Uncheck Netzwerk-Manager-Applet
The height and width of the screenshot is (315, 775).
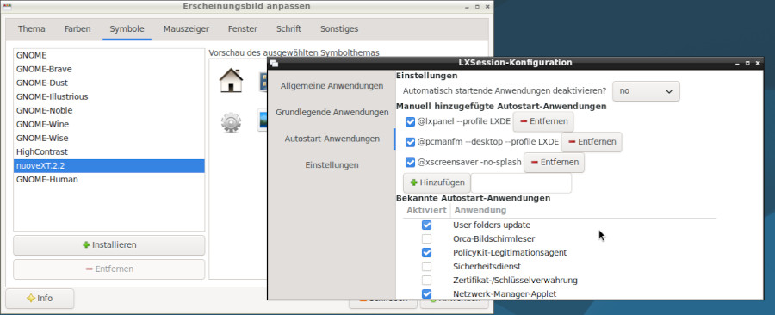(x=426, y=293)
